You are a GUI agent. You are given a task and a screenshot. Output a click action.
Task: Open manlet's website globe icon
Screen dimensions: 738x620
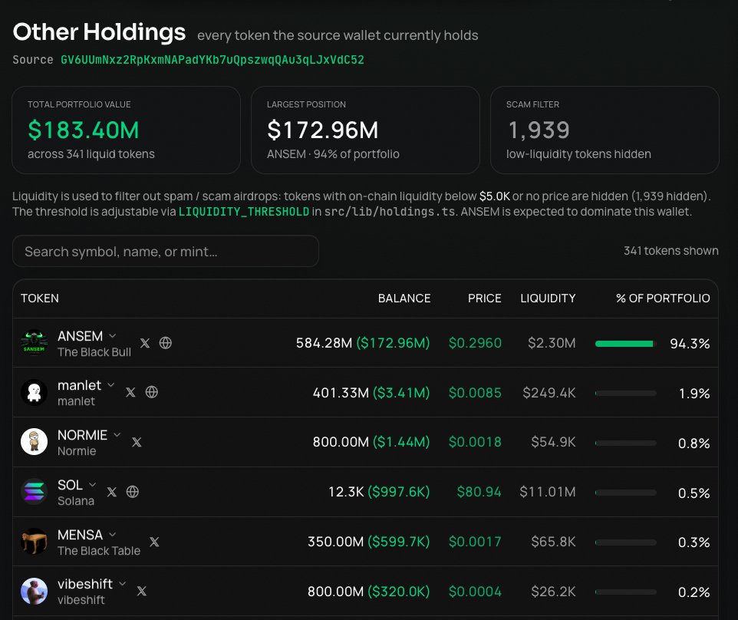click(152, 392)
